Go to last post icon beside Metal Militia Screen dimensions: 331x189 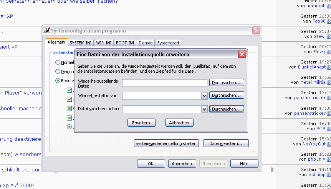pos(329,83)
